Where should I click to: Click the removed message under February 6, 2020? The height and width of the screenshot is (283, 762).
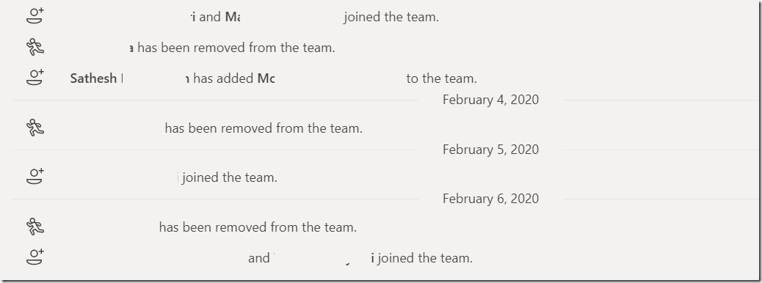click(x=258, y=227)
